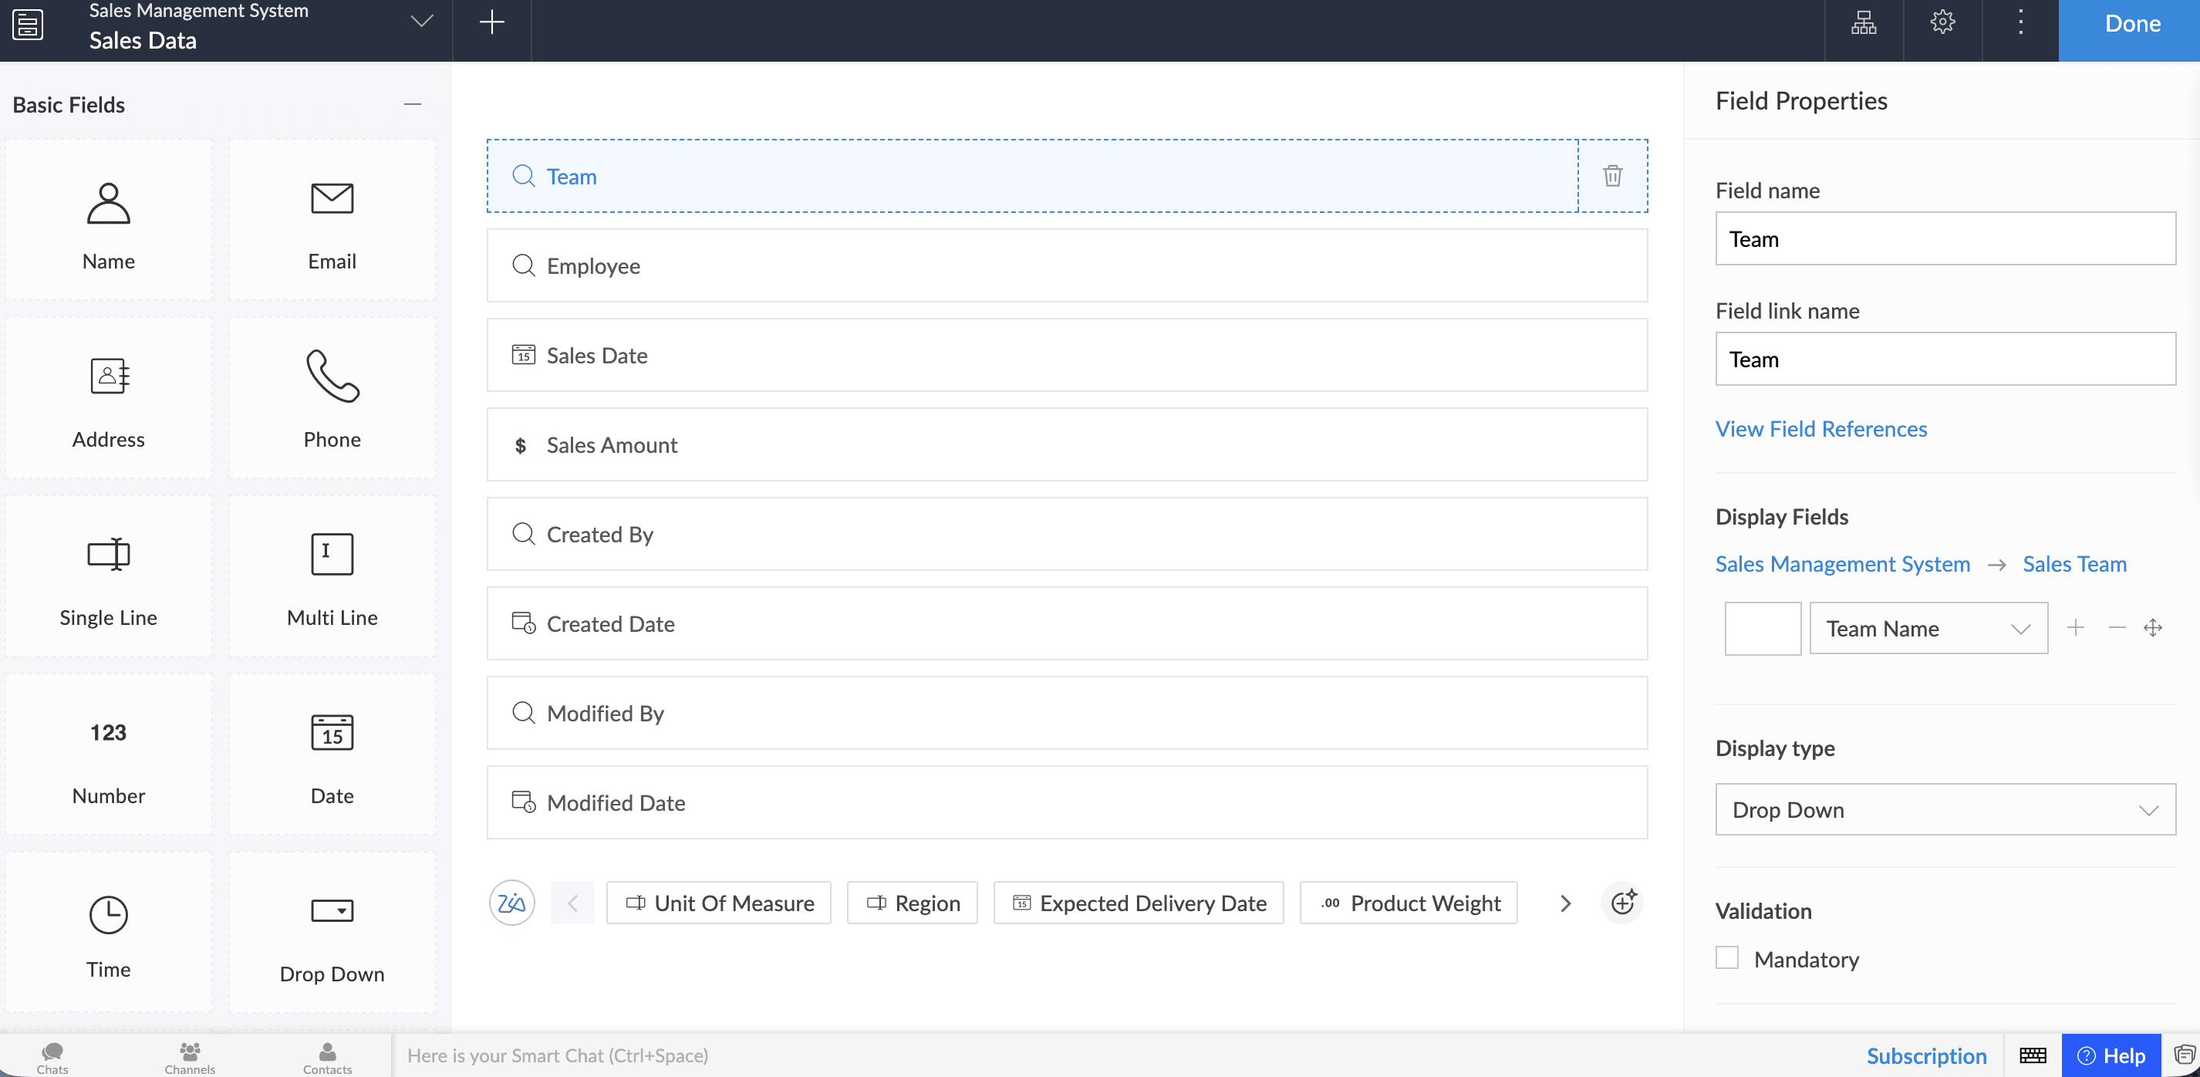Enable the Mandatory checkbox

tap(1727, 958)
